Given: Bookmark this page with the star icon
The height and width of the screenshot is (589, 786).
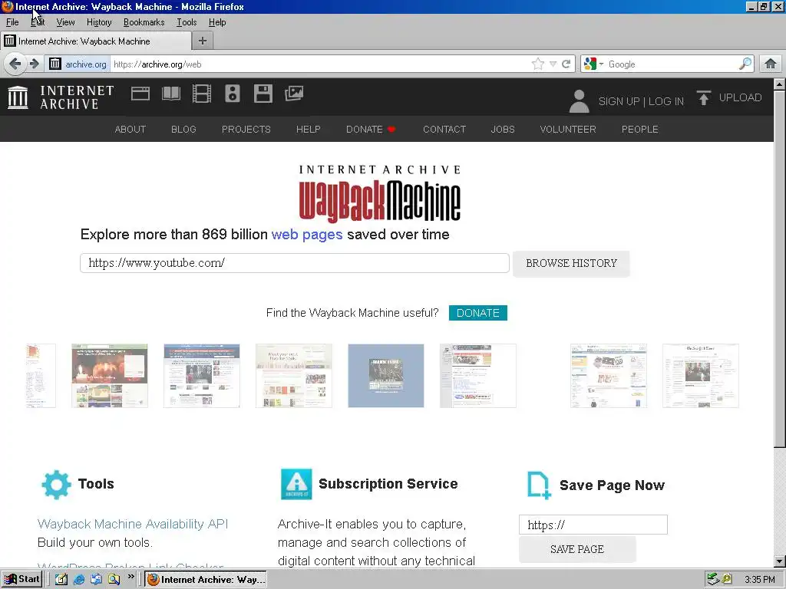Looking at the screenshot, I should (x=538, y=64).
